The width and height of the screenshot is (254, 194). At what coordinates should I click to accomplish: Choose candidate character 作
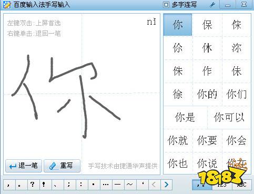click(x=207, y=71)
